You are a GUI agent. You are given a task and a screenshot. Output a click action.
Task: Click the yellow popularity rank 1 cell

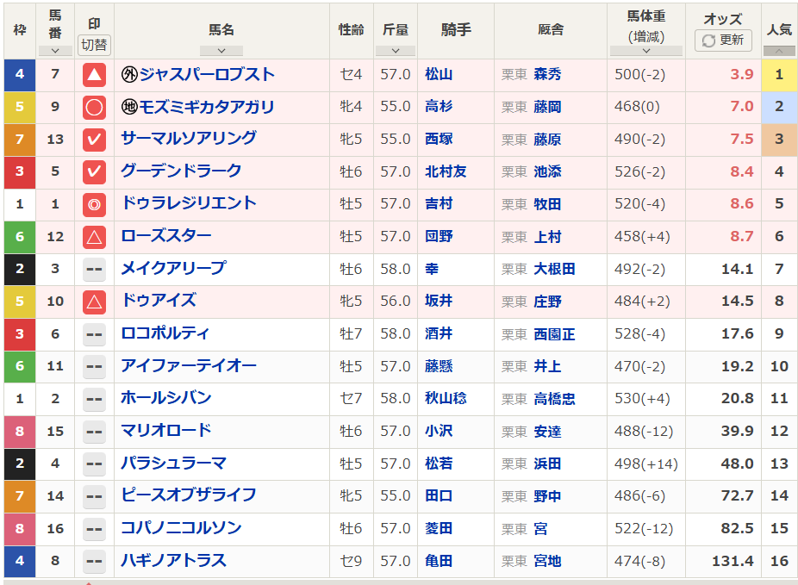pyautogui.click(x=779, y=75)
